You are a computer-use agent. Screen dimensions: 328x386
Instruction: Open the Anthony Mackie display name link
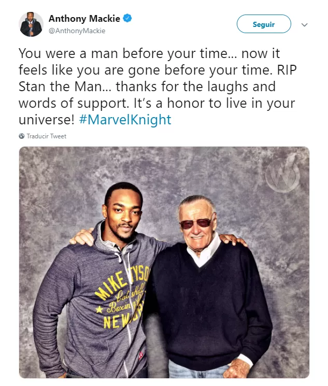pyautogui.click(x=84, y=19)
